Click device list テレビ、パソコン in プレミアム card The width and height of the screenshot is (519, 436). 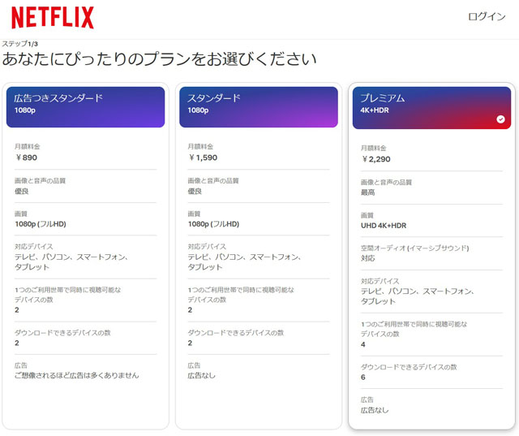pyautogui.click(x=418, y=296)
